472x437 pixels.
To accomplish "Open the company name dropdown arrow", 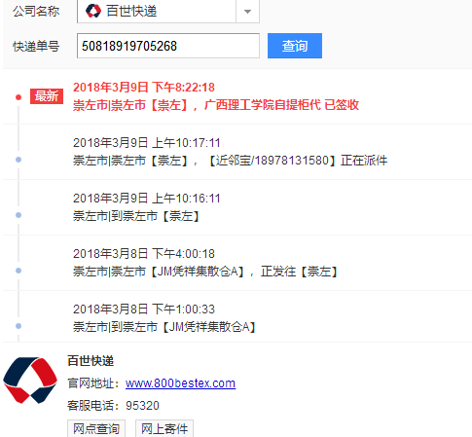I will click(247, 12).
